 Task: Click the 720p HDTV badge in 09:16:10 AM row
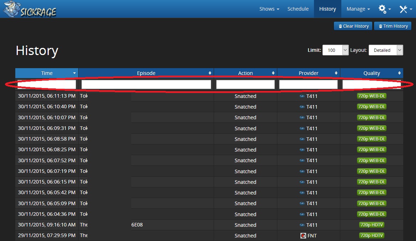tap(372, 225)
